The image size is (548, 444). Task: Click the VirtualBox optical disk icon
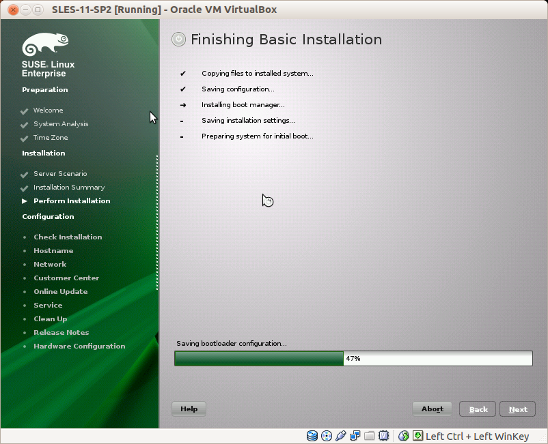point(327,436)
